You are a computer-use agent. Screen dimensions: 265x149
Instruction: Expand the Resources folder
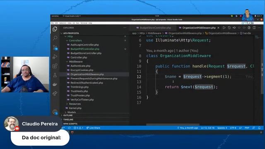(x=75, y=104)
